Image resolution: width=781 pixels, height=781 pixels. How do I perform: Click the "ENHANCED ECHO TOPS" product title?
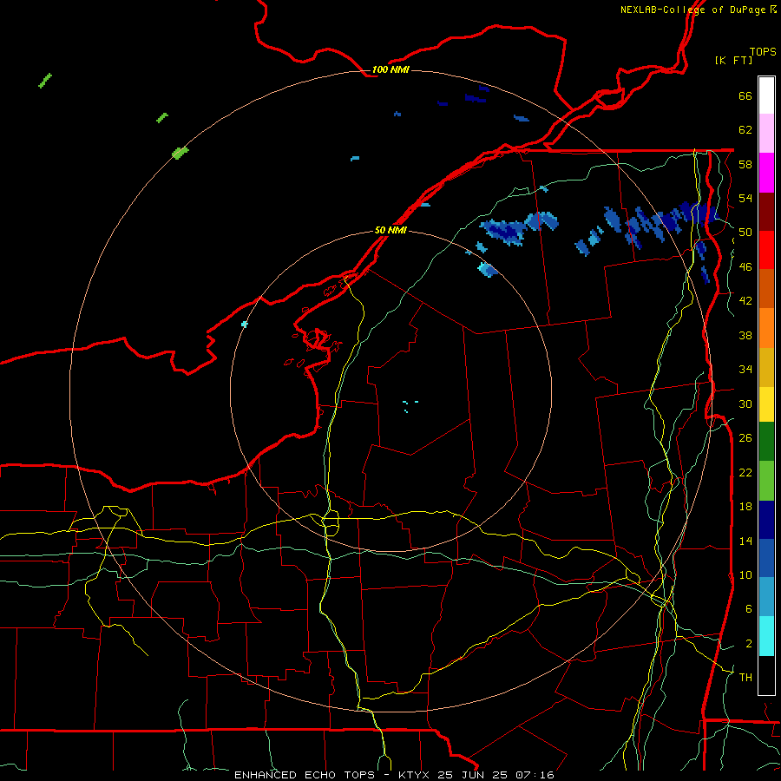(305, 775)
